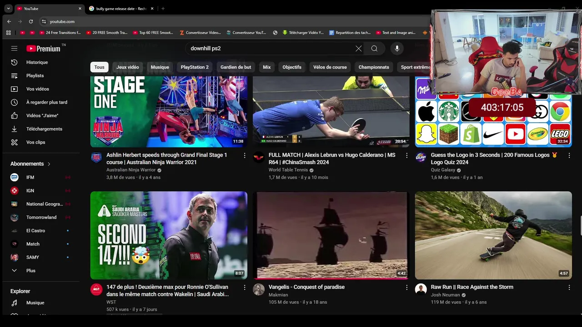Open options menu for Ronnie O'Sullivan video
Viewport: 582px width, 327px height.
tap(244, 287)
